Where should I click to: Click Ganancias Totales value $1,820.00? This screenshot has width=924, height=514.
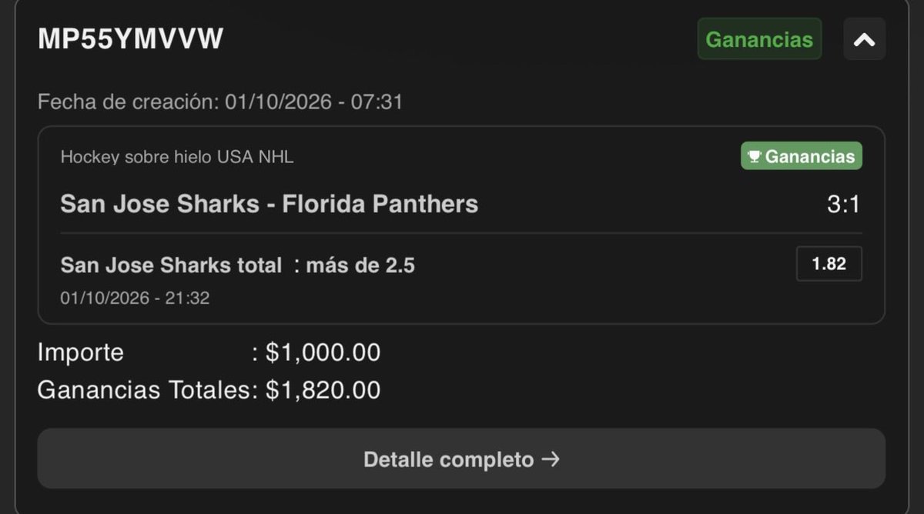tap(323, 390)
